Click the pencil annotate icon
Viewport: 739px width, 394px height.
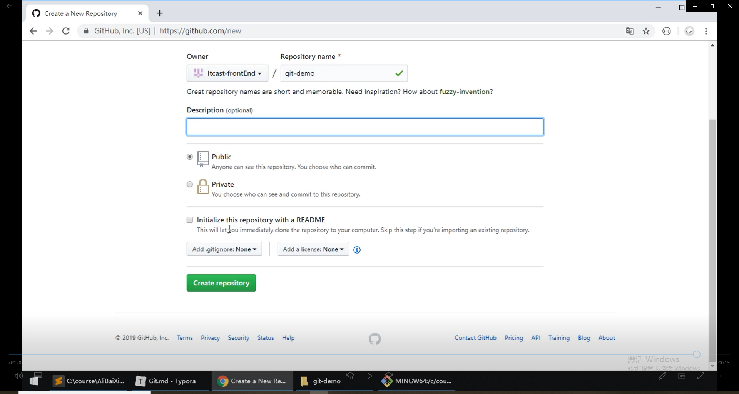[x=662, y=376]
